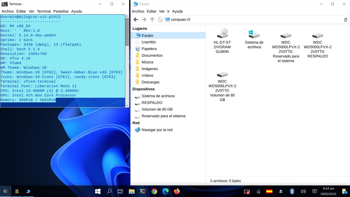Open the terminal's Editar menu
The image size is (350, 197).
click(x=21, y=11)
